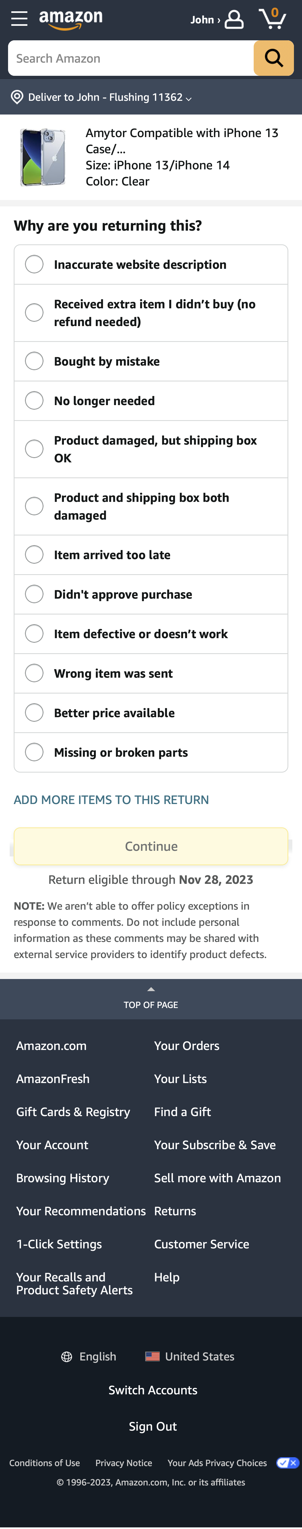Image resolution: width=302 pixels, height=1529 pixels.
Task: Open the hamburger navigation menu
Action: (19, 18)
